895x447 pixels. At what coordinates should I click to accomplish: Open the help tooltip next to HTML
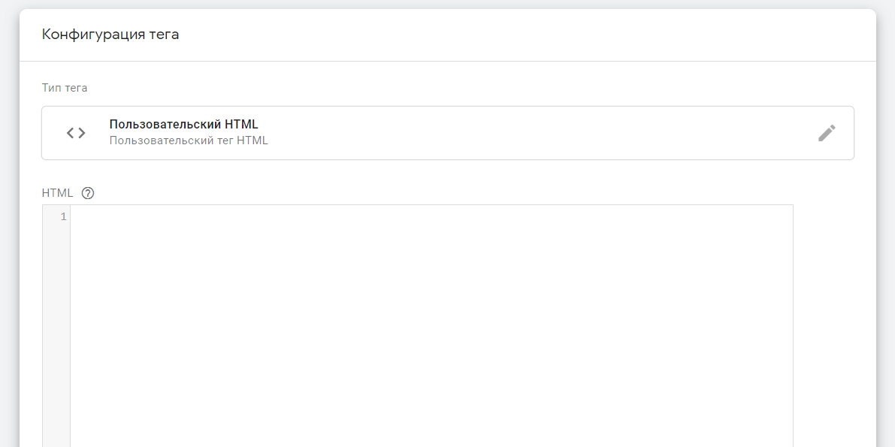pos(88,193)
